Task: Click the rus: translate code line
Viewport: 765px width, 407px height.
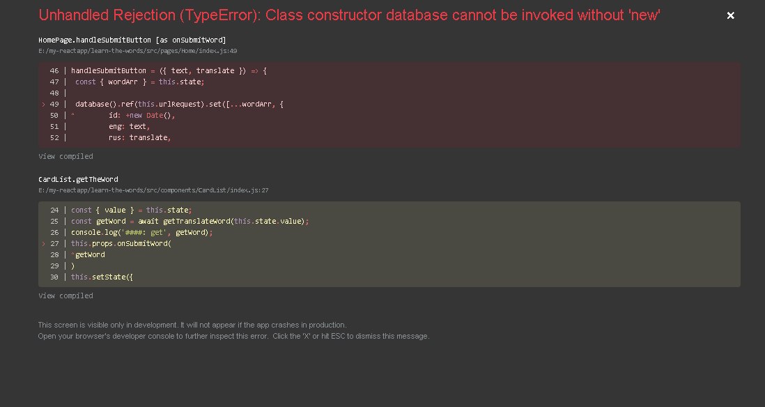Action: click(x=139, y=137)
